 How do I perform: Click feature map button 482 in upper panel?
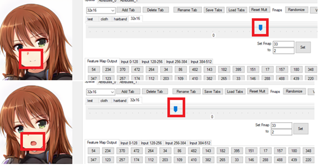click(x=195, y=69)
